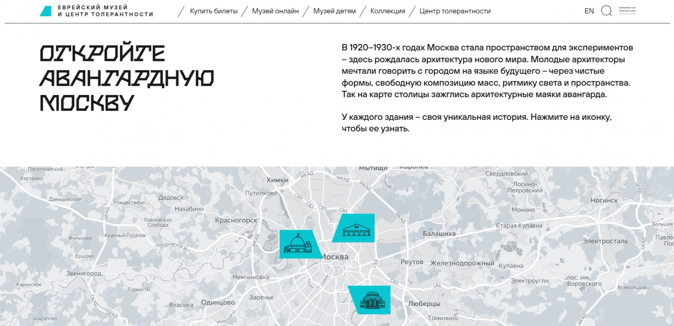Click the Москва label on the map
Screen dimensions: 674x326
tap(335, 257)
